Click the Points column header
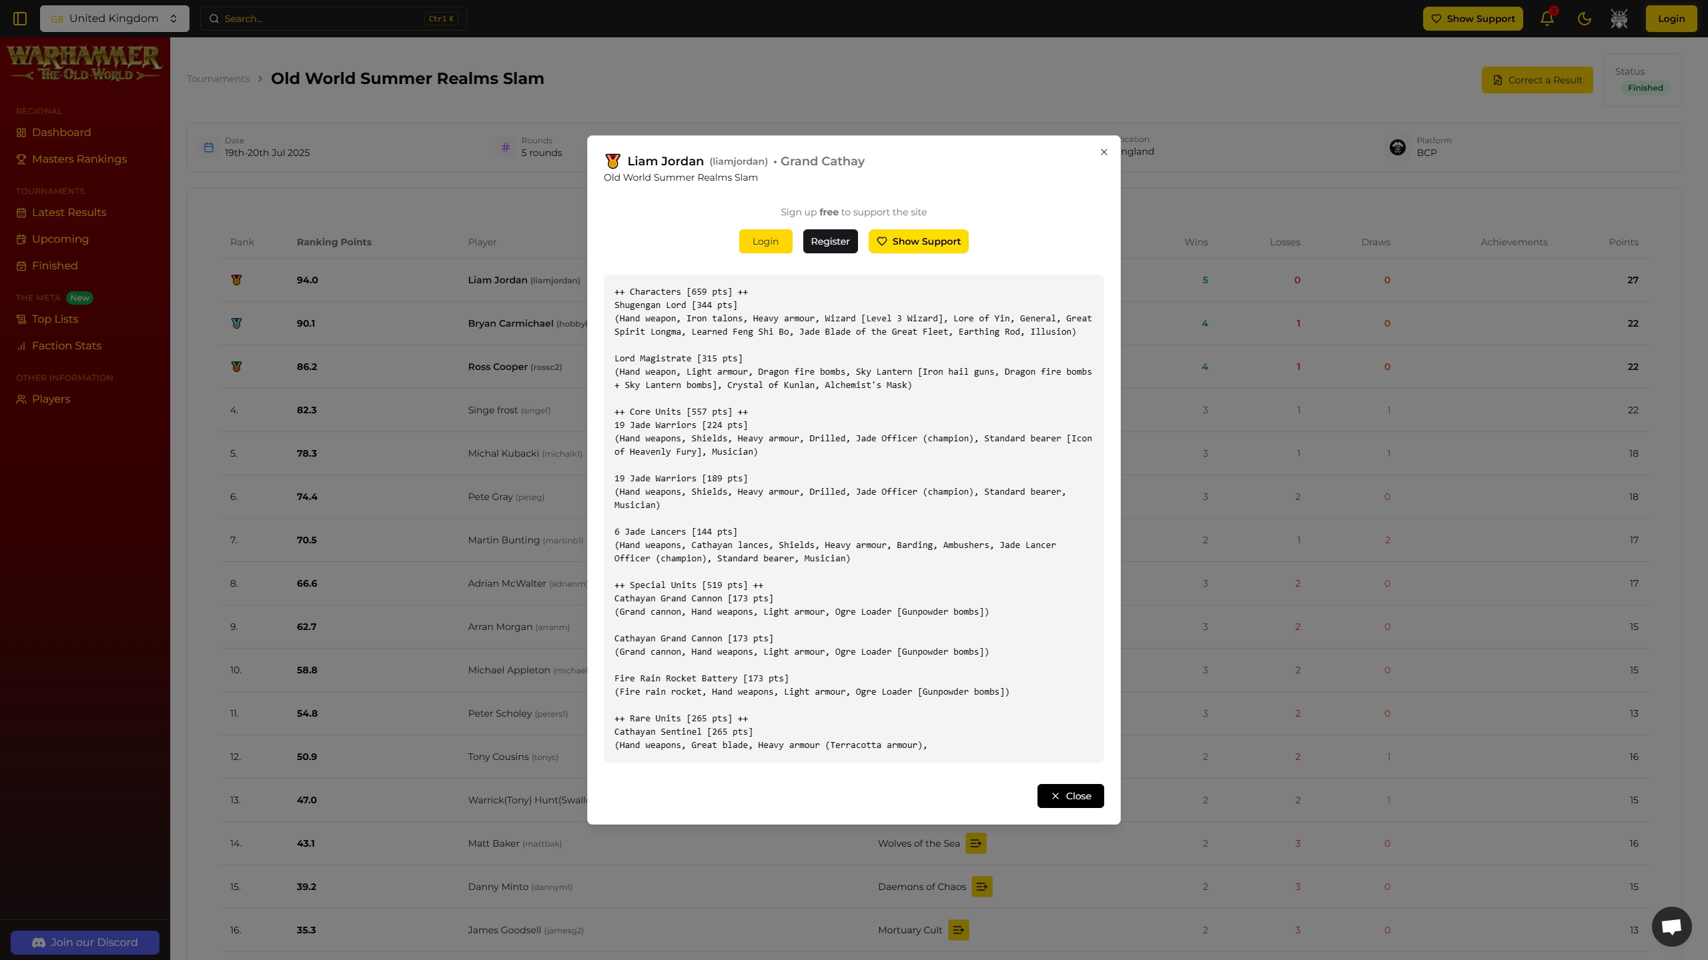 (1623, 242)
